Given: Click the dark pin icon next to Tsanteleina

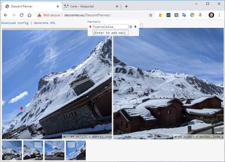Looking at the screenshot, I should pos(135,27).
